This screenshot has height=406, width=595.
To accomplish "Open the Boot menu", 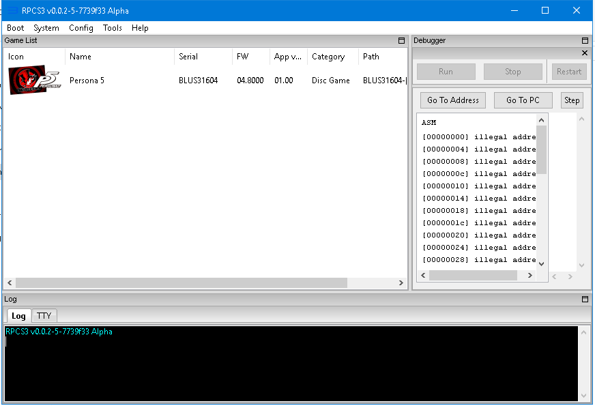I will [x=15, y=28].
